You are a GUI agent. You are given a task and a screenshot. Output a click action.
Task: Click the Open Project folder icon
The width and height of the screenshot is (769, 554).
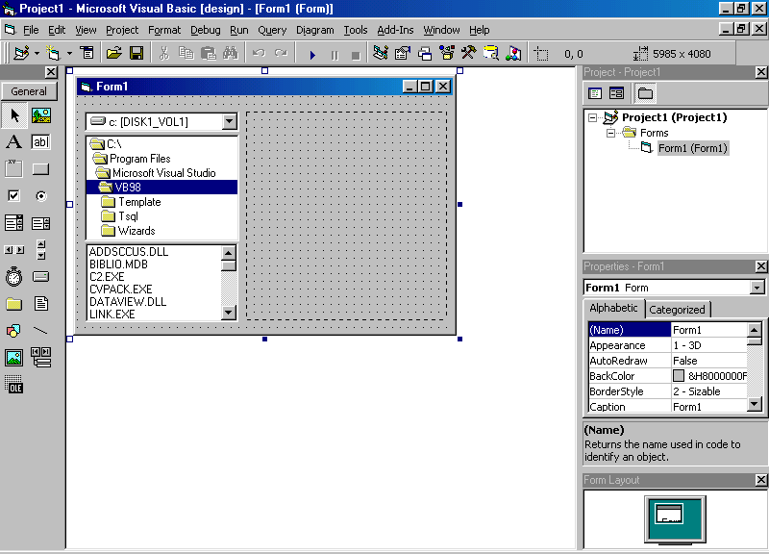pos(113,53)
